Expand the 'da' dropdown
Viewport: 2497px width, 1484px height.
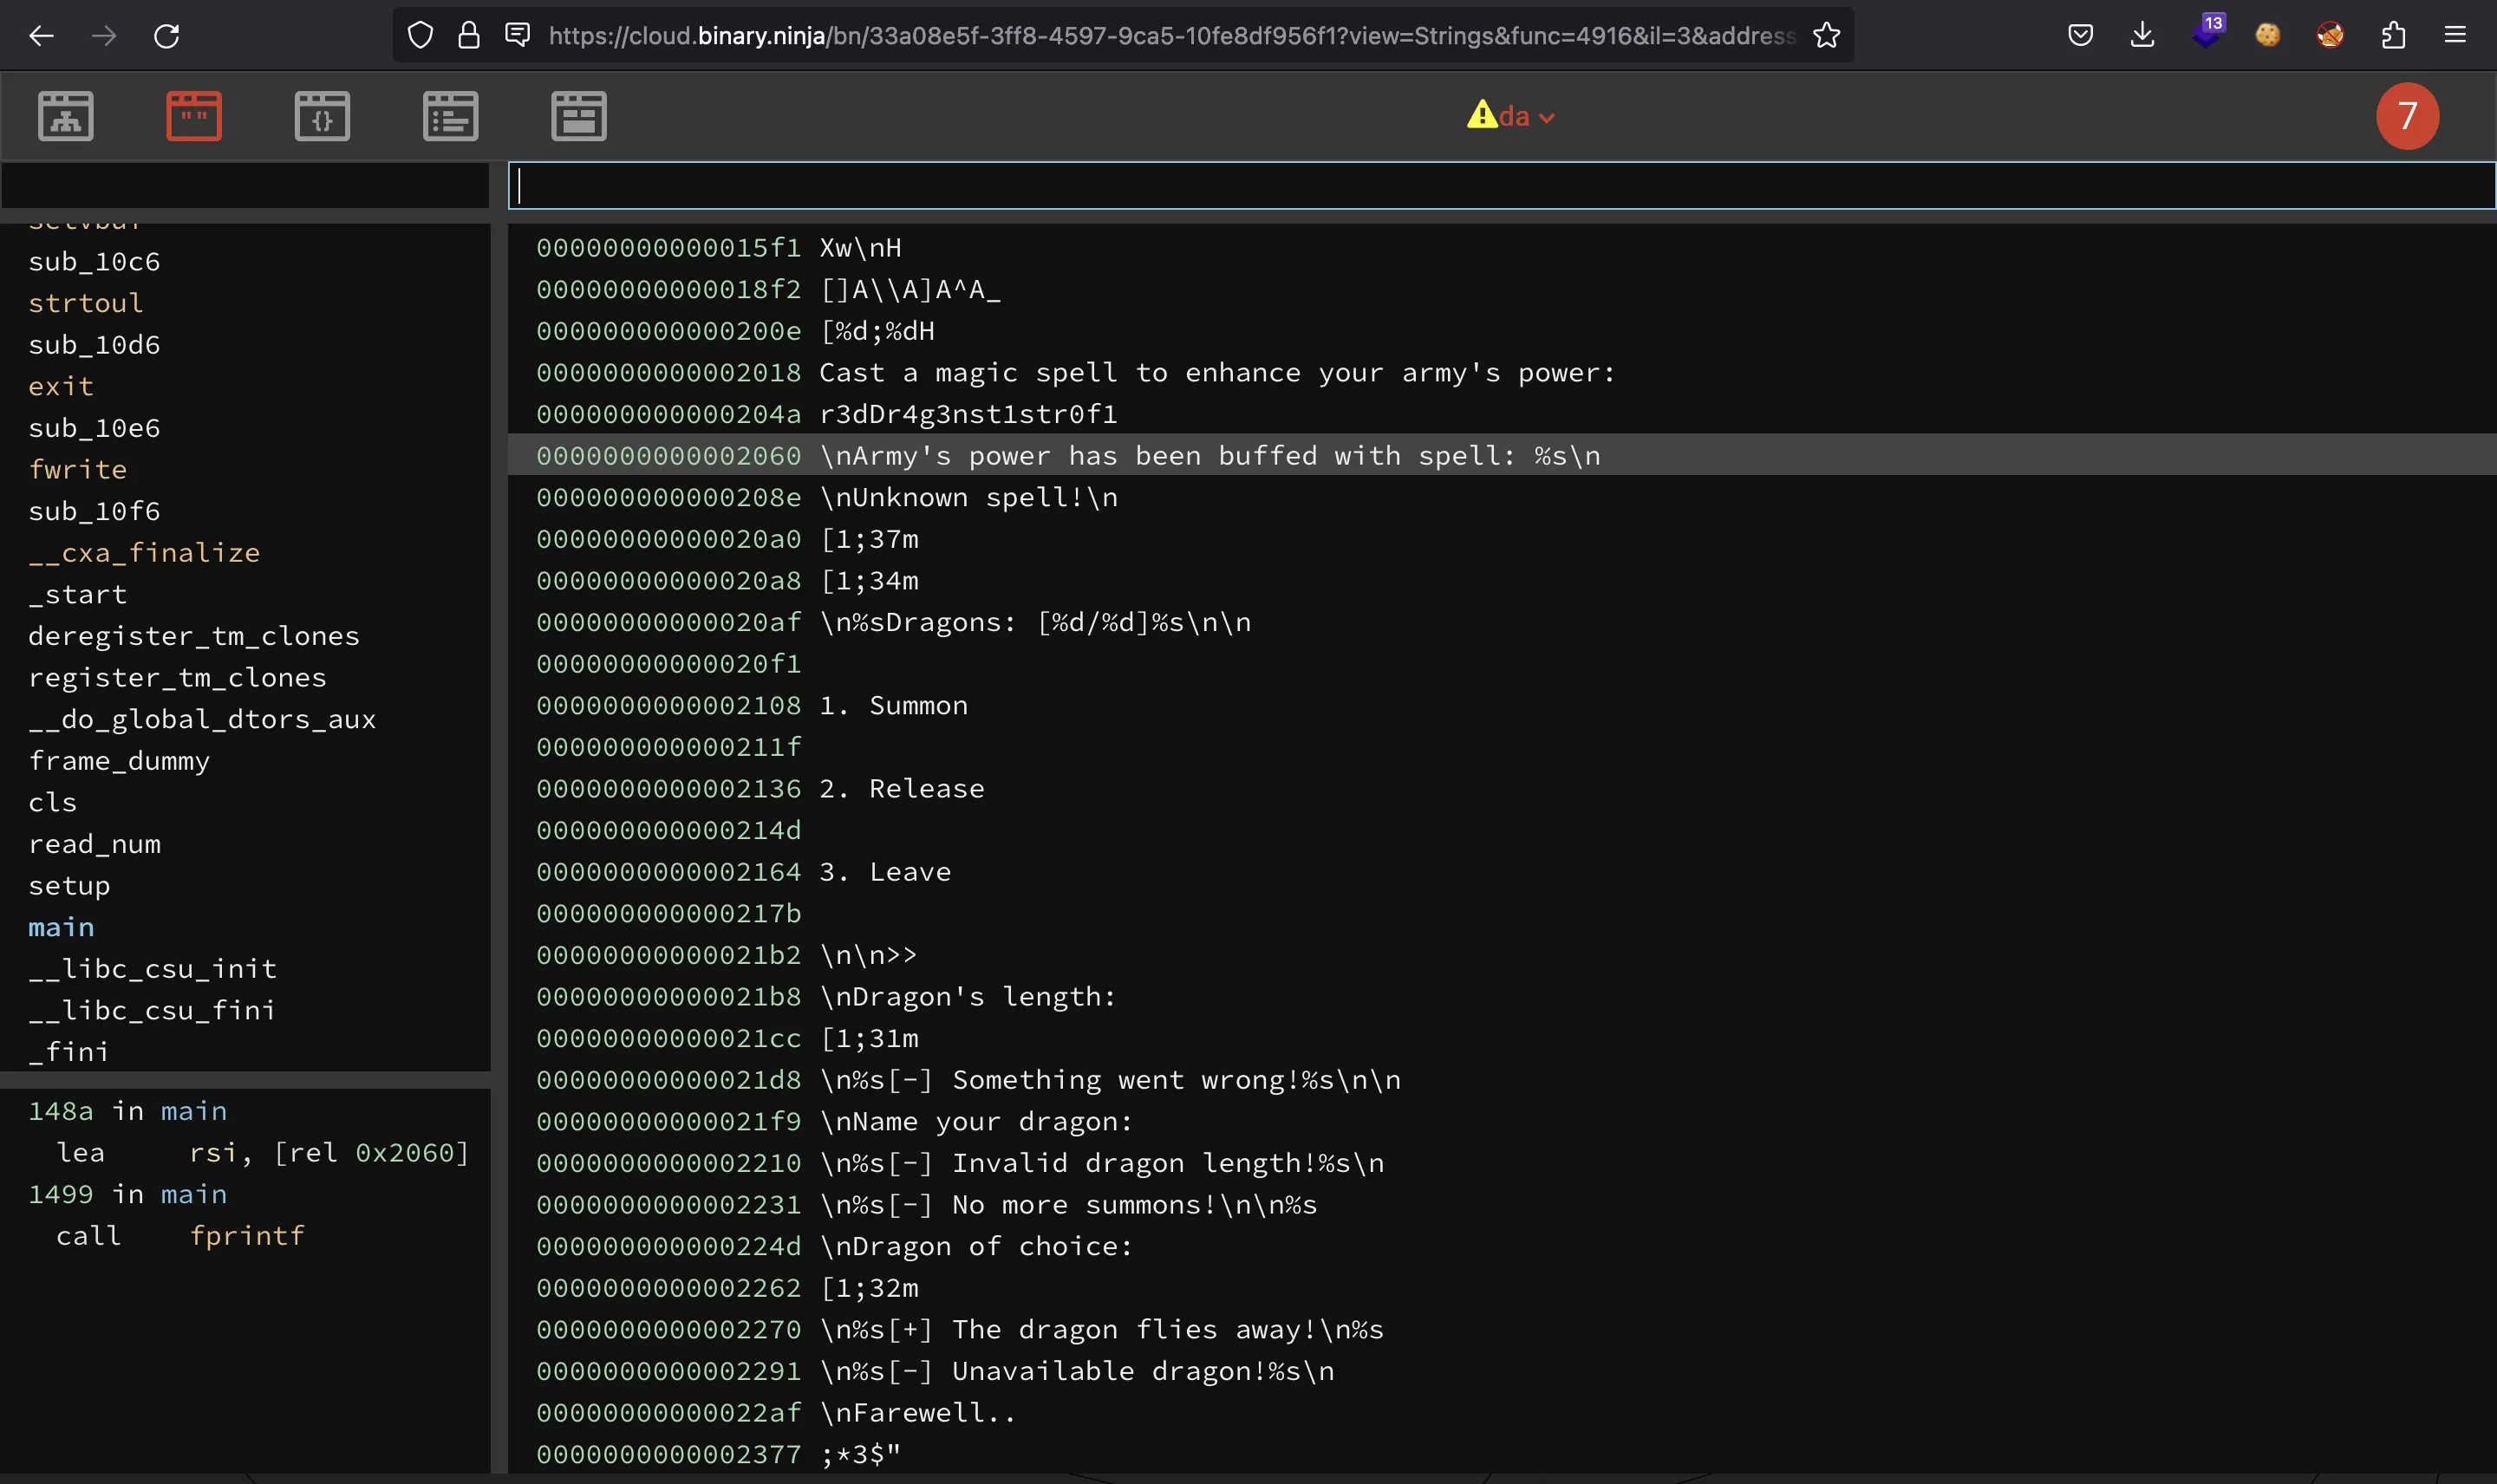1526,117
